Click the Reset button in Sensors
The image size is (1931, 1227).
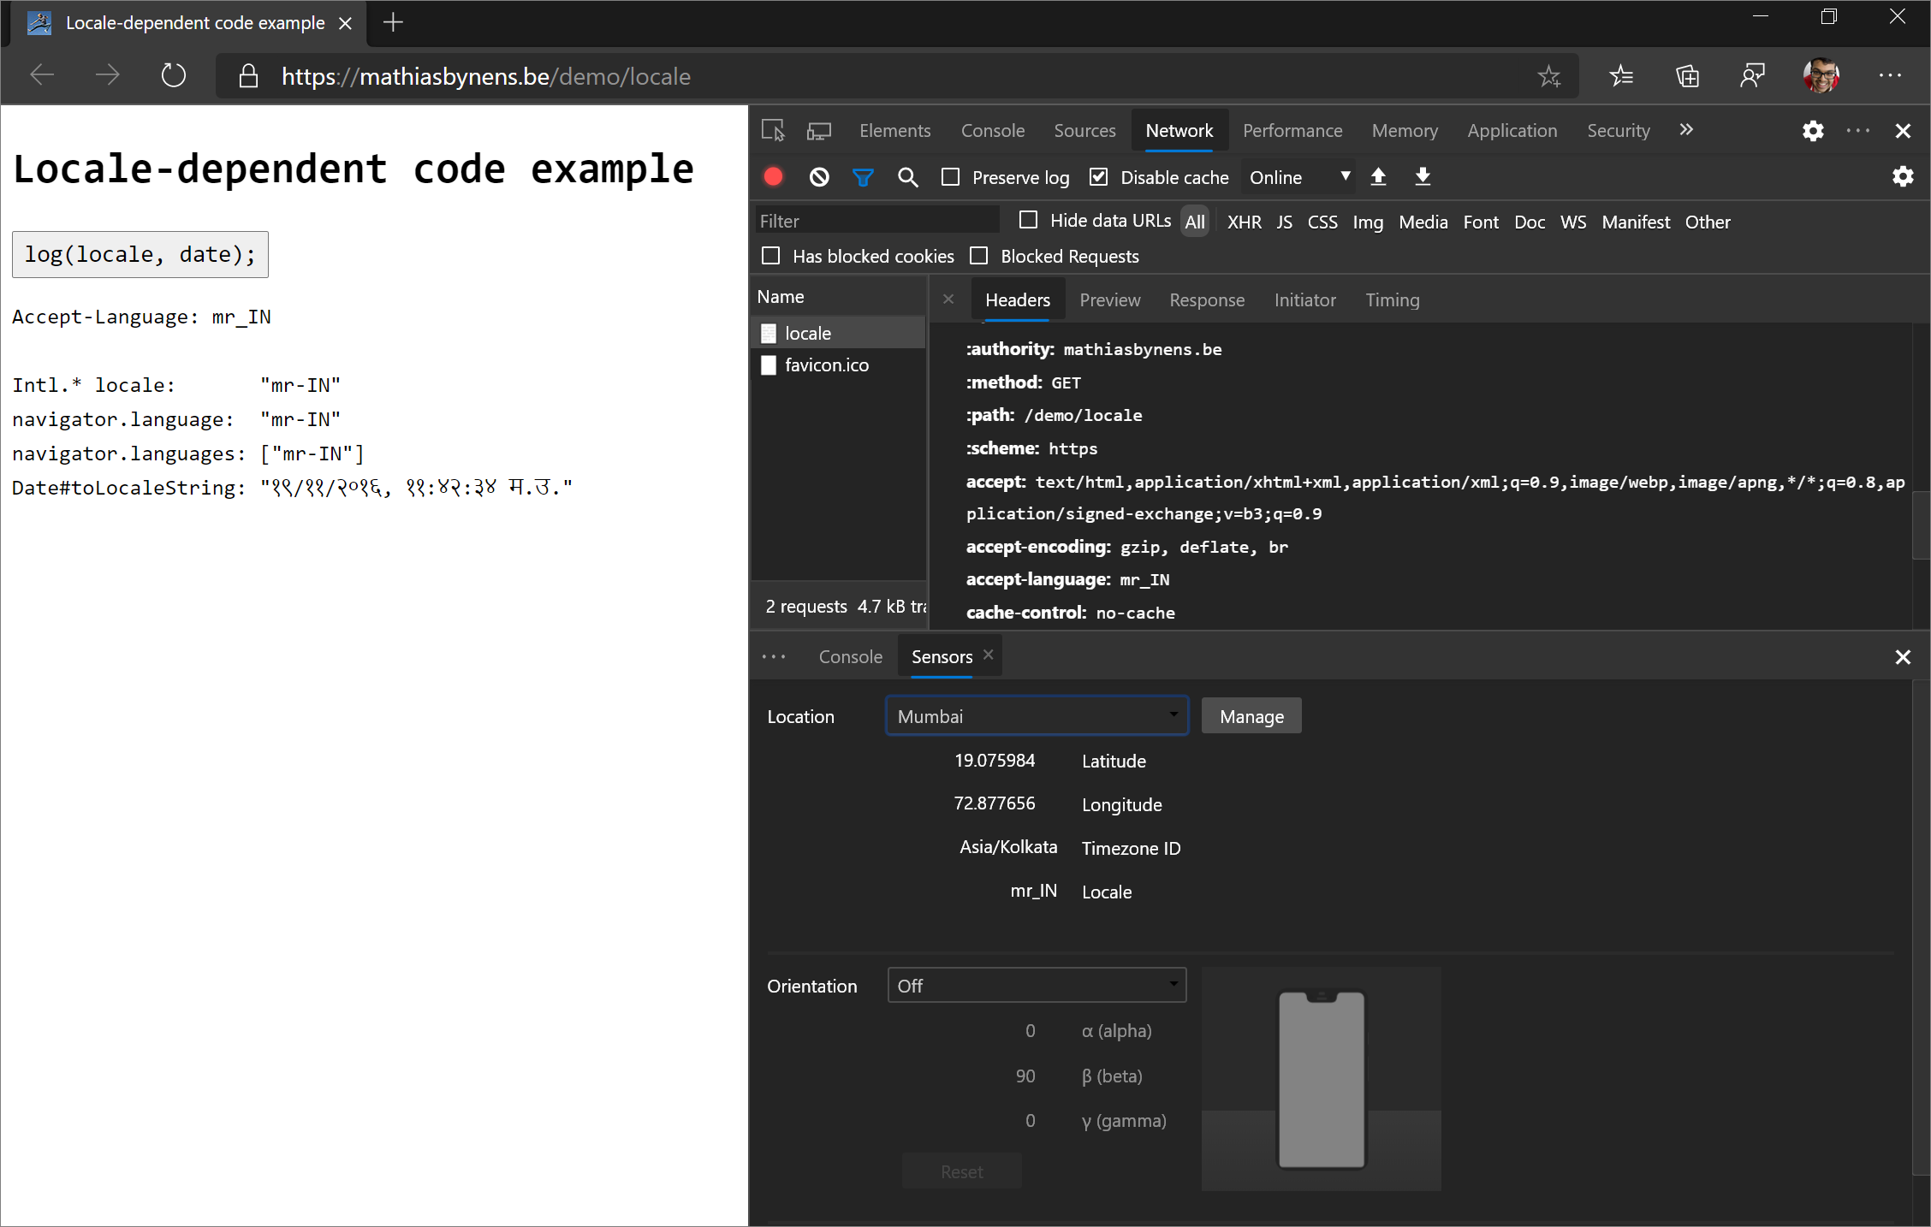(961, 1171)
